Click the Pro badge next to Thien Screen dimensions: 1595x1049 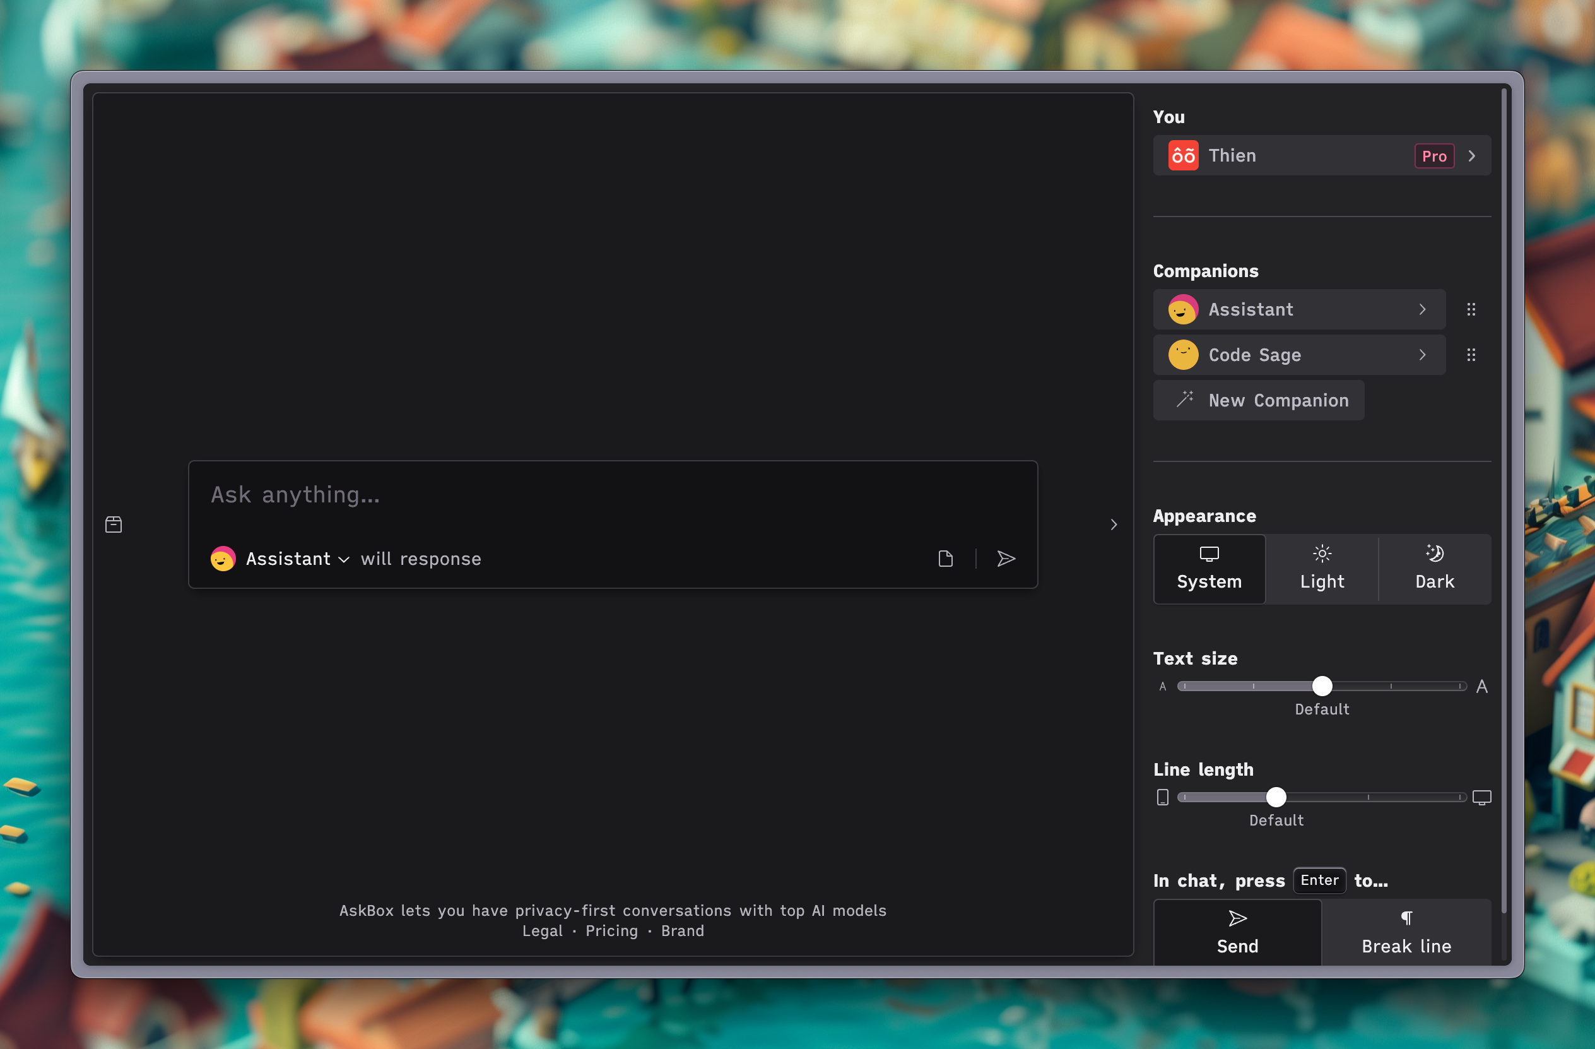click(x=1433, y=156)
